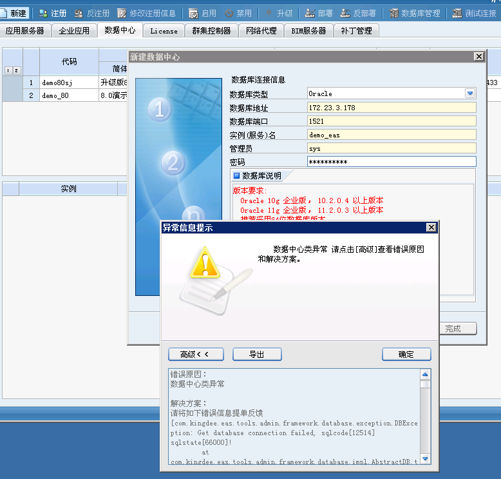Expand the 数据库类型 Oracle dropdown arrow
The height and width of the screenshot is (479, 501).
(469, 93)
